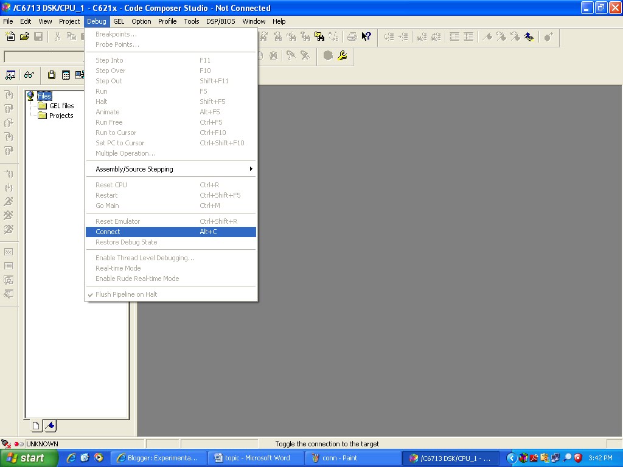Open the Project menu
623x467 pixels.
pos(69,21)
